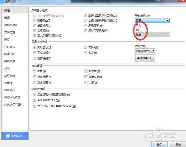186x147 pixels.
Task: Uncheck 垂直标尺(C)
Action: point(35,26)
